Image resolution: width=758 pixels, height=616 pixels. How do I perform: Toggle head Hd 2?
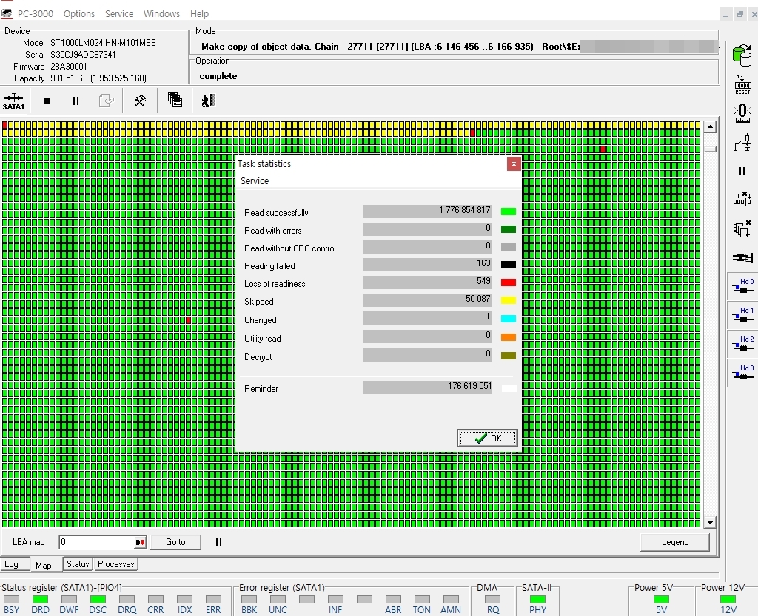point(743,343)
